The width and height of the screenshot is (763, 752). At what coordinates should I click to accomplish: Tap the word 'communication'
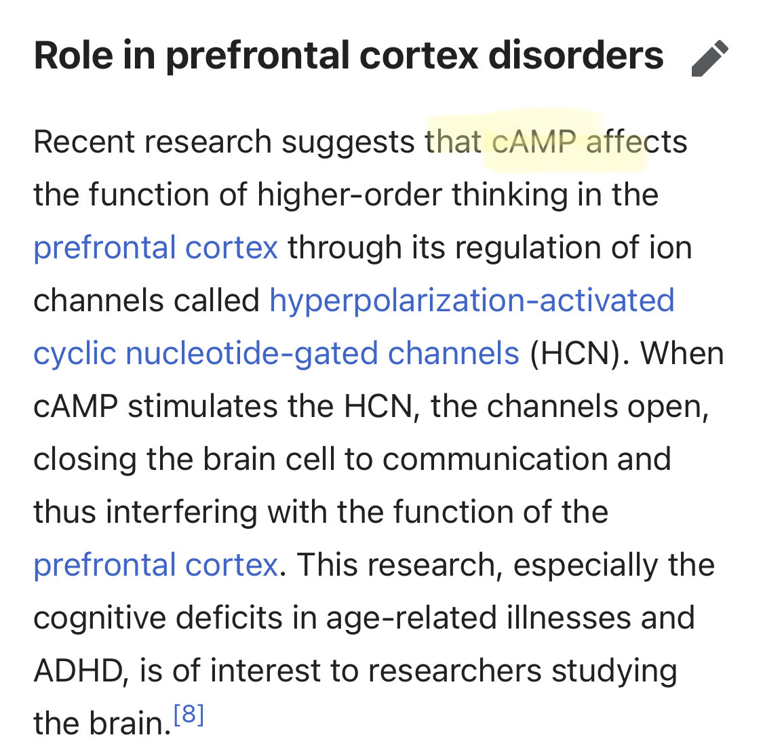pyautogui.click(x=494, y=459)
